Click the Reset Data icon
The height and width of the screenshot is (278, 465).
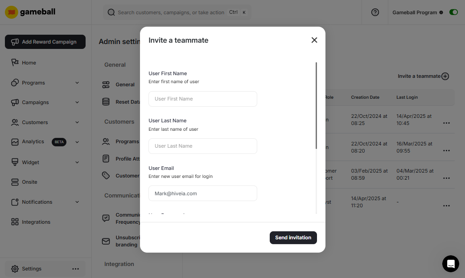pos(106,102)
